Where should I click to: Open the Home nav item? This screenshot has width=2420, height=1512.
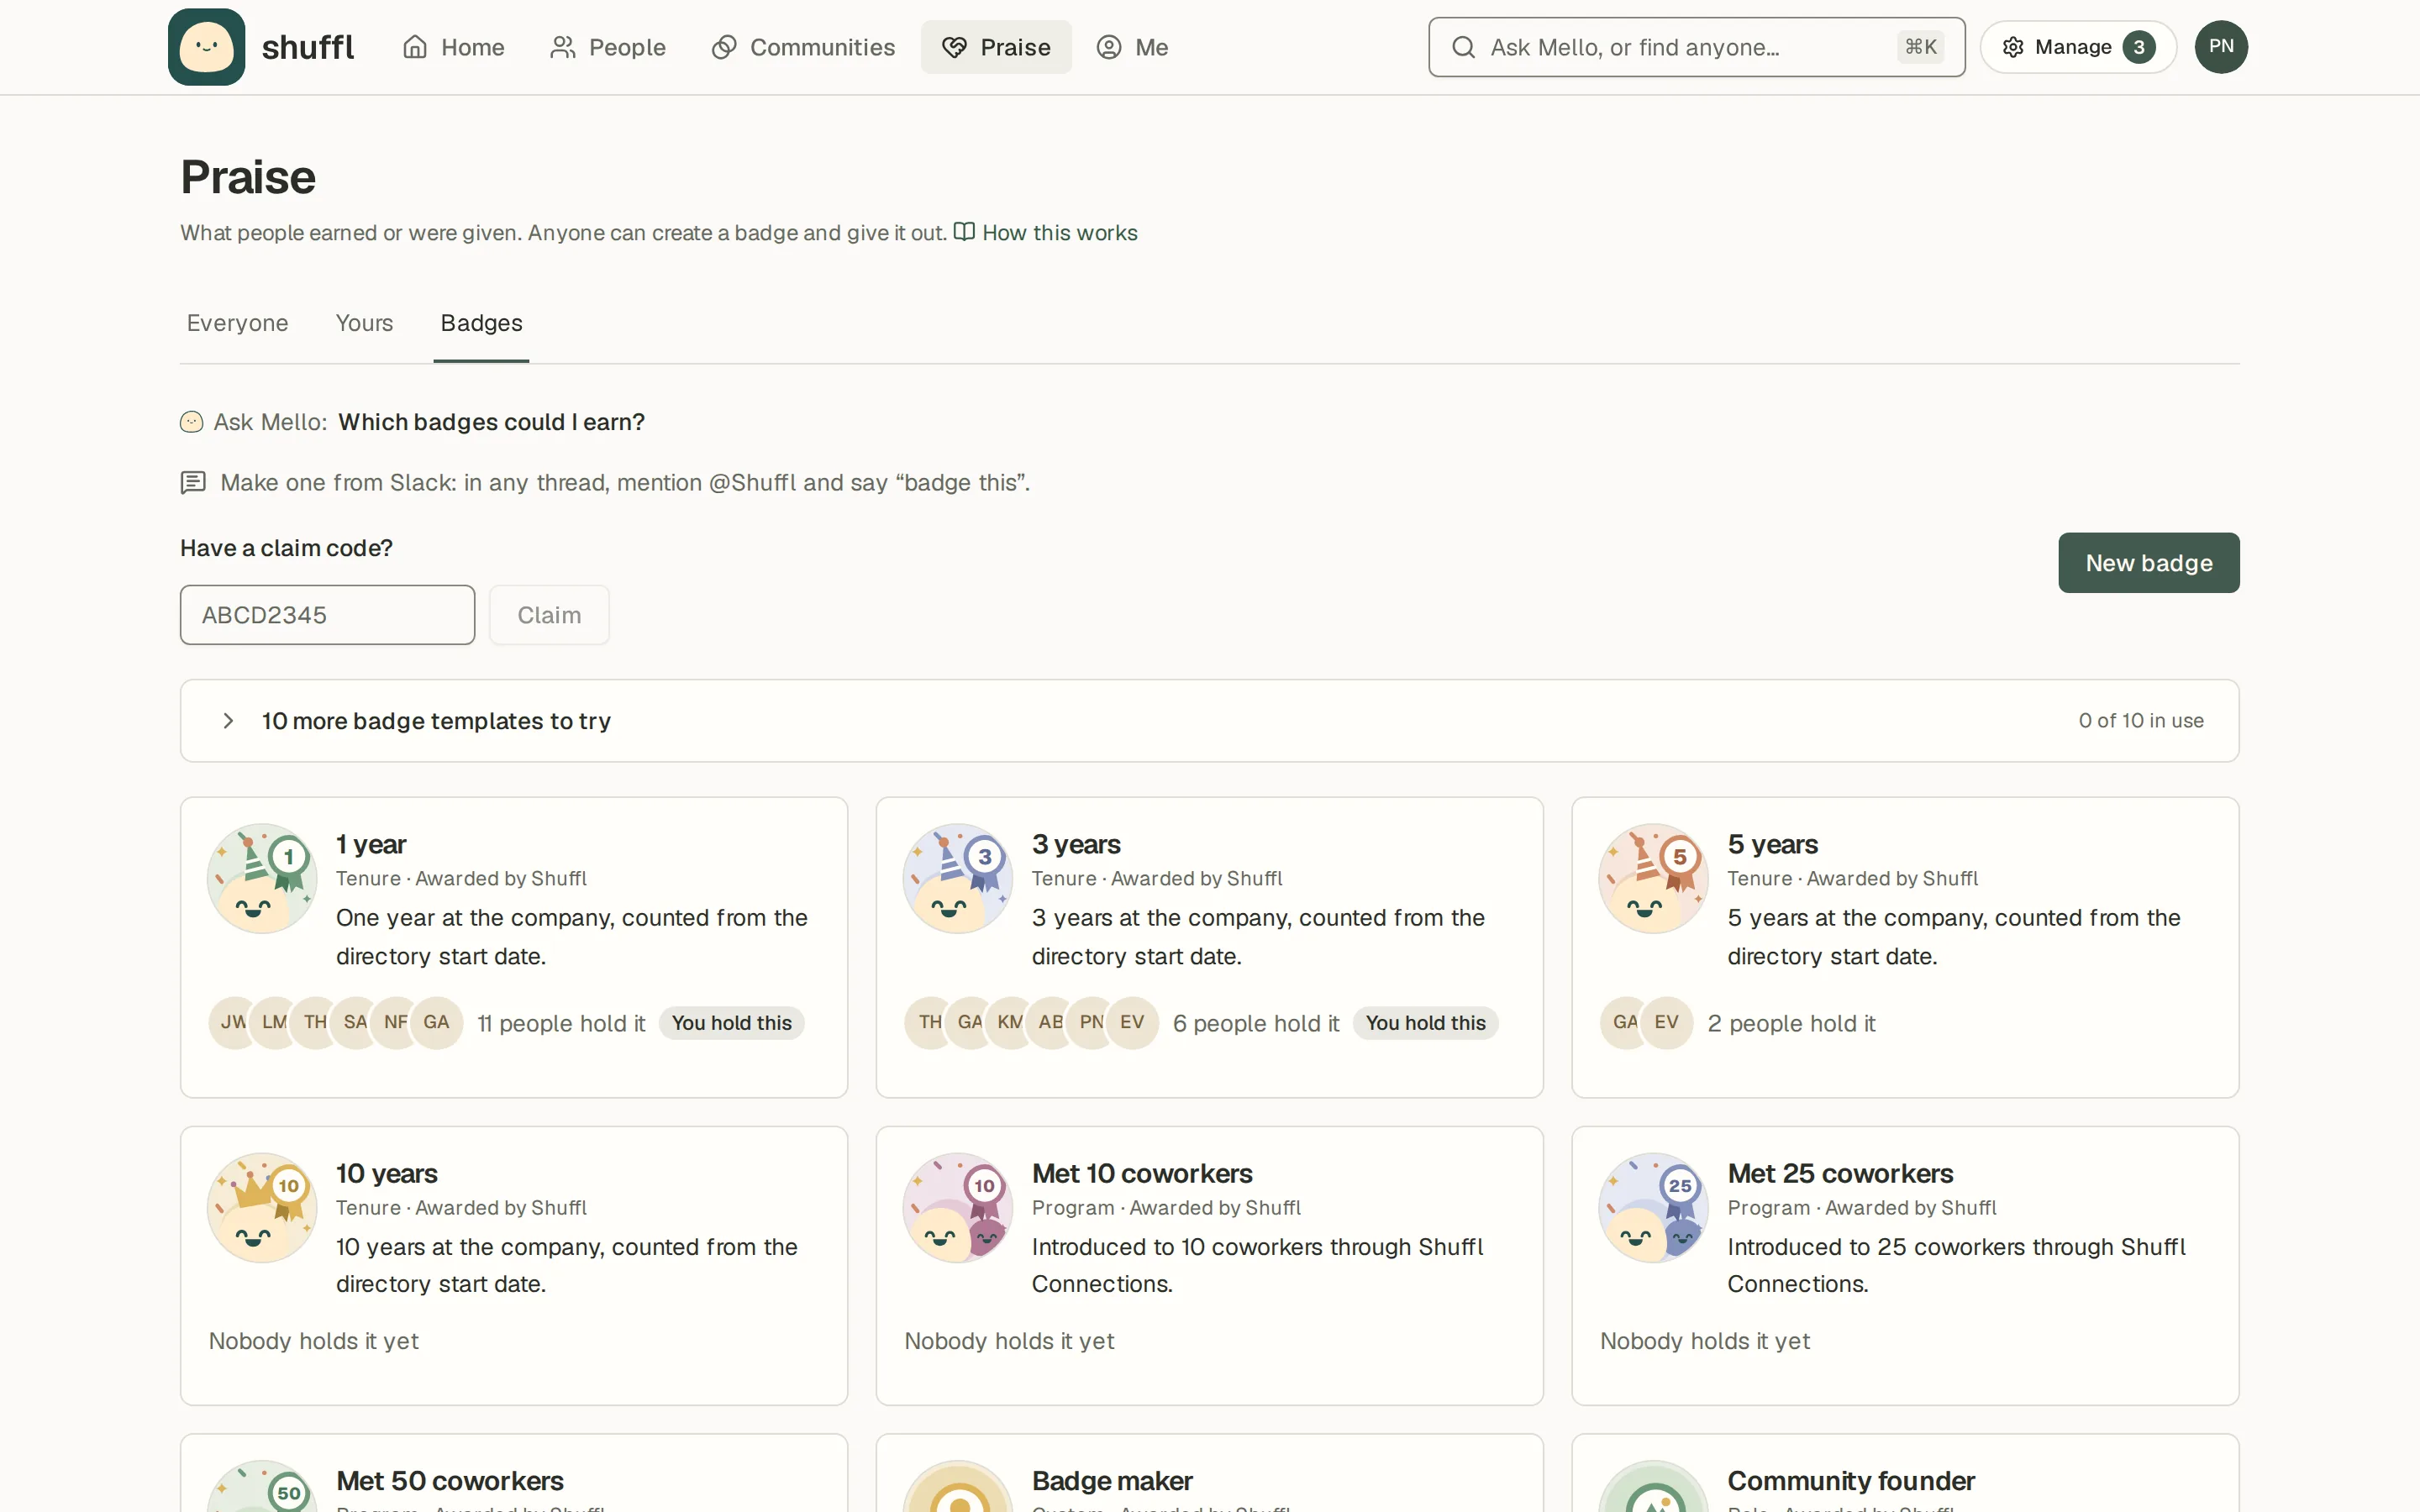(453, 47)
